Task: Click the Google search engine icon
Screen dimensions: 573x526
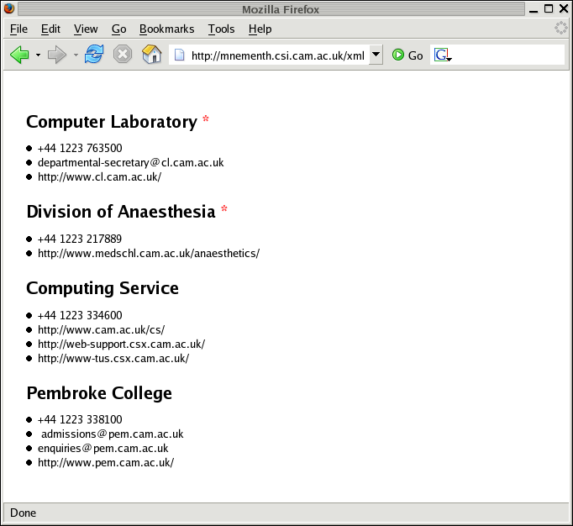Action: (442, 55)
